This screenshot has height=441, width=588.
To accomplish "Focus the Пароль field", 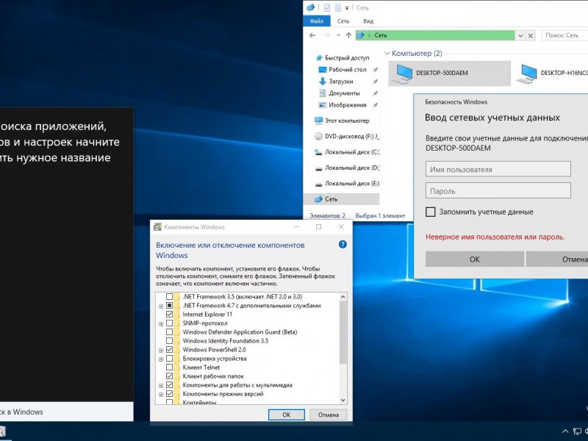I will 498,190.
